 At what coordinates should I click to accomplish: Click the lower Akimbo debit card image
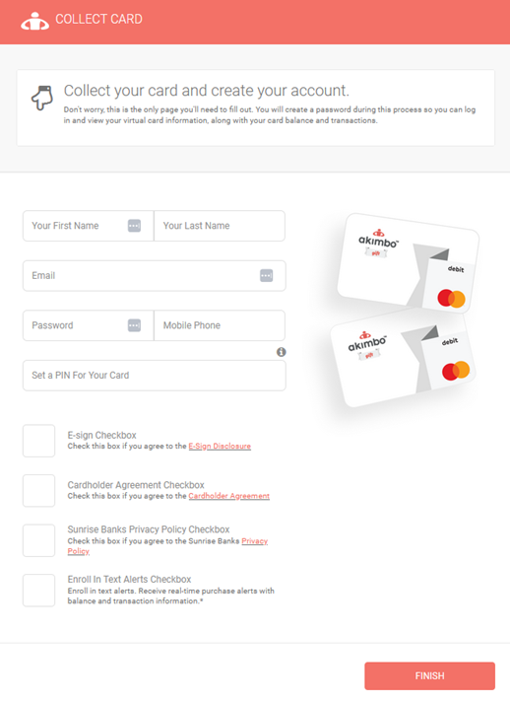click(x=403, y=359)
